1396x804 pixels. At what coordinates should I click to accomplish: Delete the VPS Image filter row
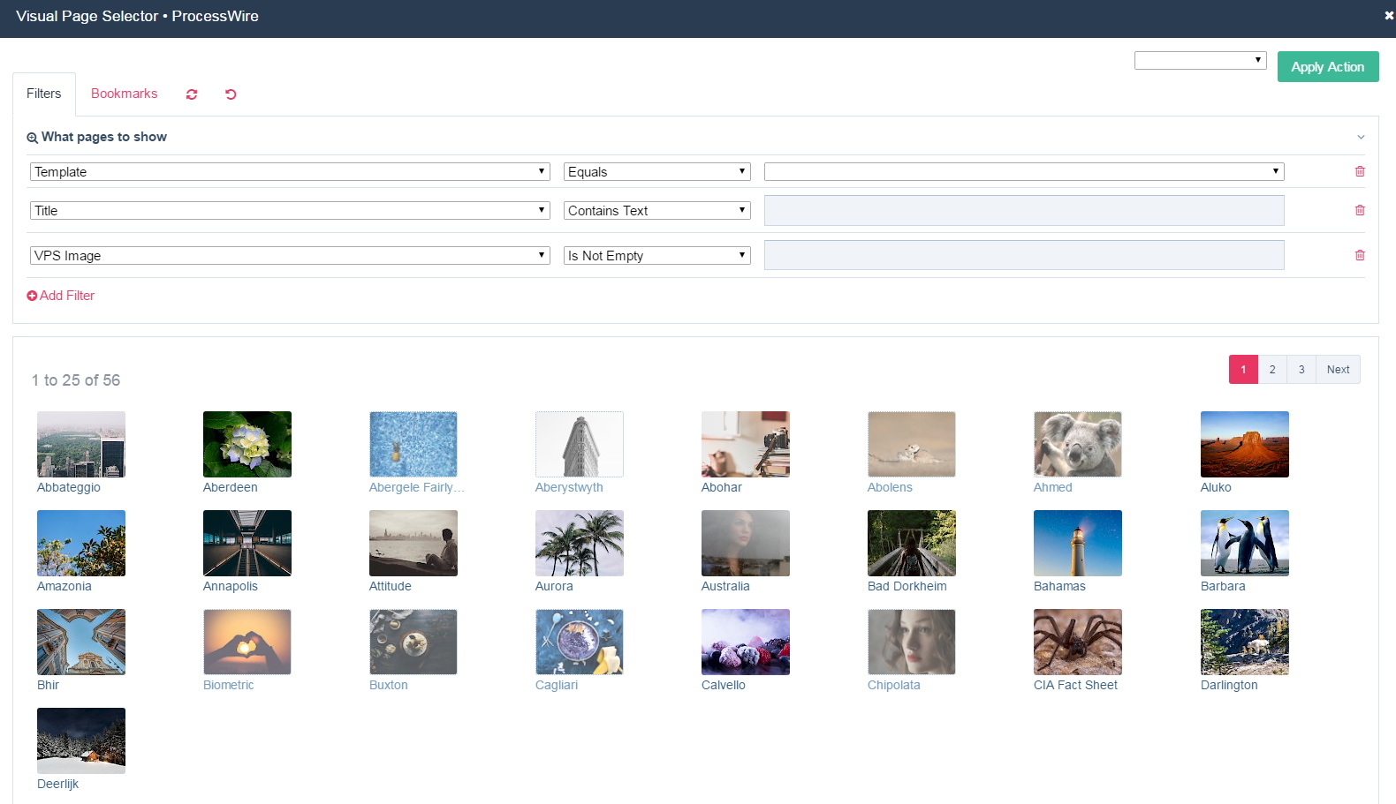pyautogui.click(x=1360, y=255)
